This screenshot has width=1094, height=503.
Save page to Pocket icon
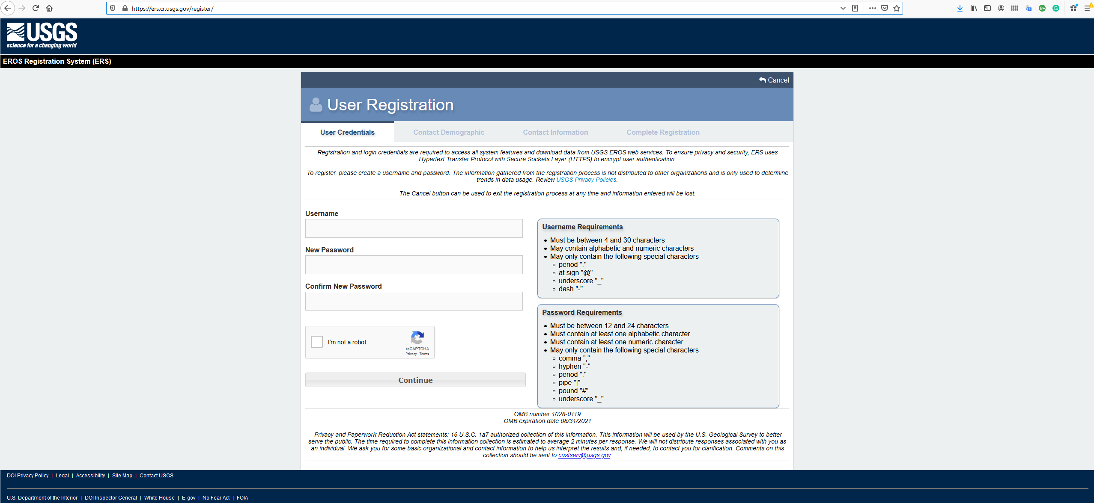coord(885,8)
